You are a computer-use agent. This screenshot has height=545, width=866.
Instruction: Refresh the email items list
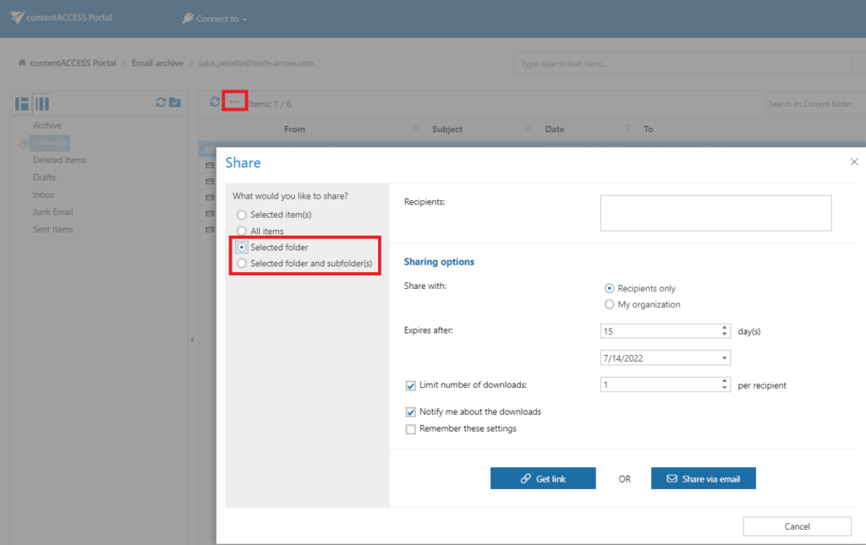coord(215,102)
